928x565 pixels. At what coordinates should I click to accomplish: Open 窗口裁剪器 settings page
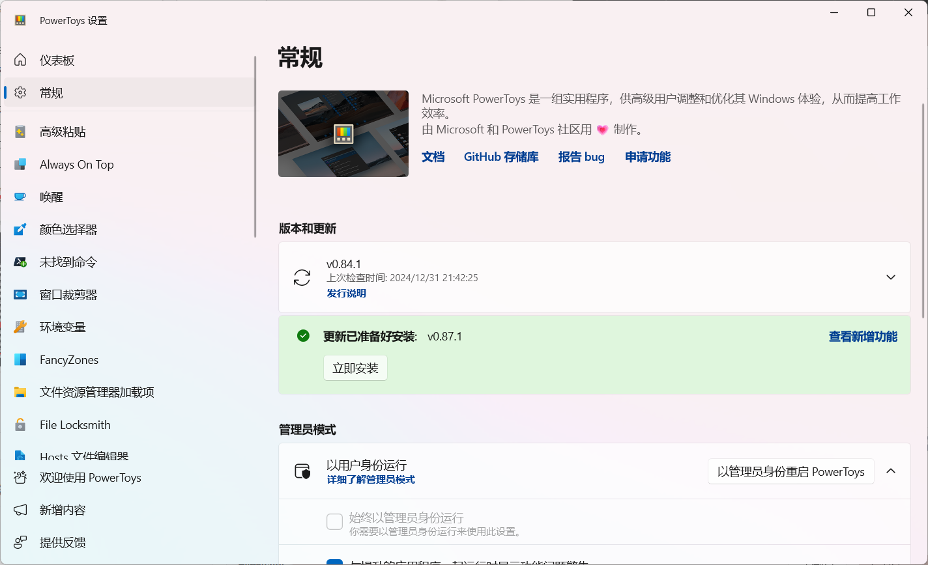point(129,294)
